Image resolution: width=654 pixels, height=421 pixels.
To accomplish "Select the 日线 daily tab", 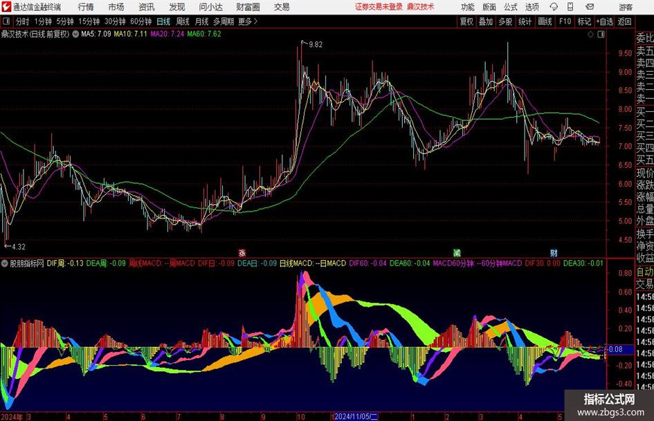I will [163, 21].
